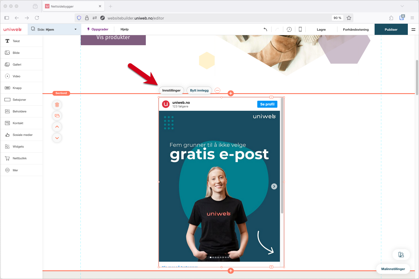Expand the widget's bottom handle dropdown
This screenshot has height=279, width=419.
271,267
